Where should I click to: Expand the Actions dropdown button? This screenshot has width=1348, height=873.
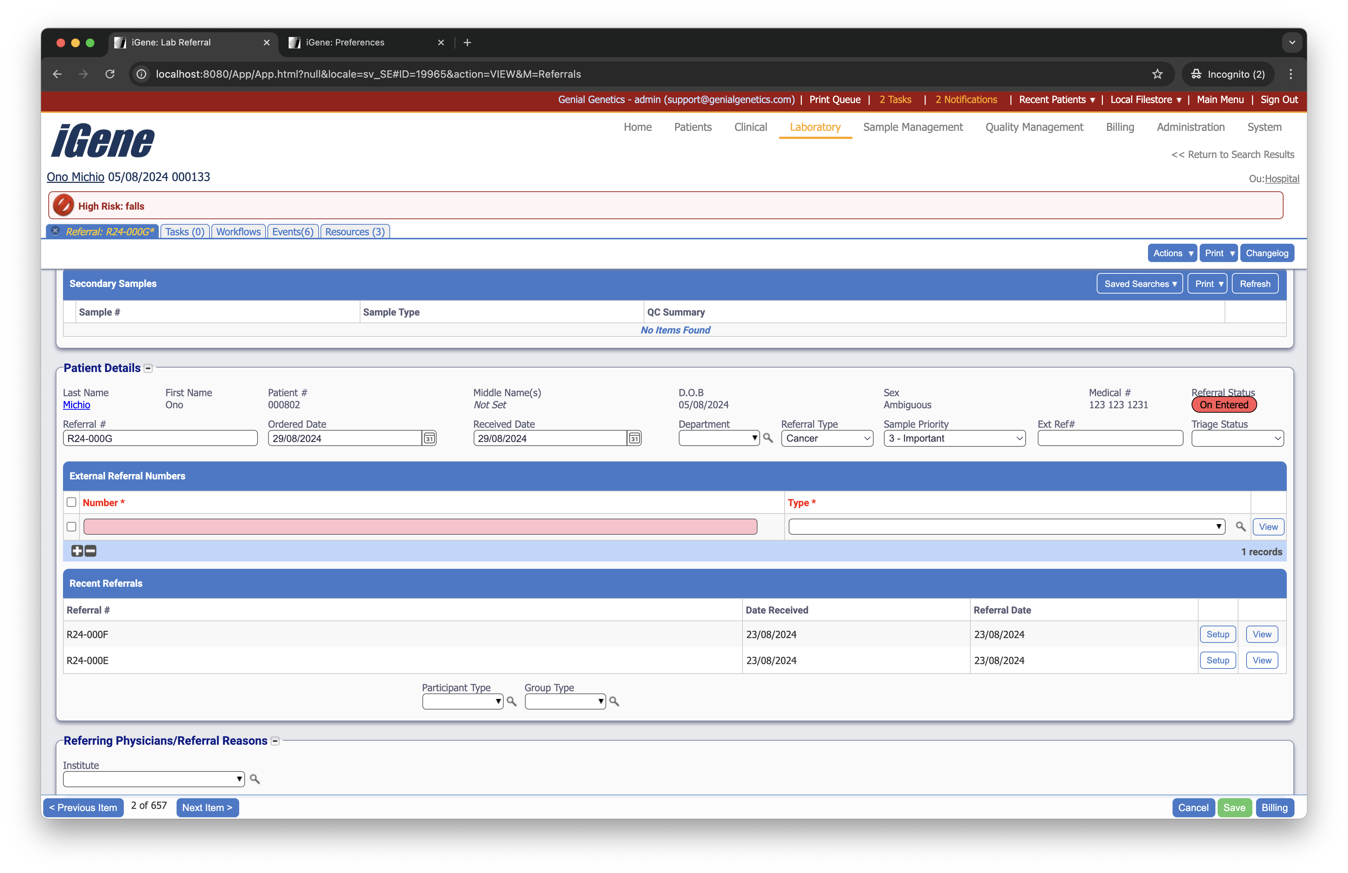1173,253
